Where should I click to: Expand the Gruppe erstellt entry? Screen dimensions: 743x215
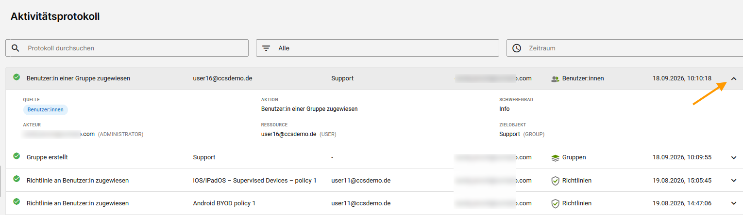pos(734,157)
